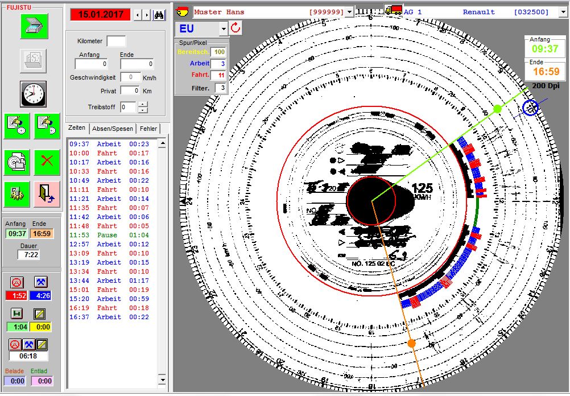This screenshot has width=570, height=396.
Task: Click the red rotate arrow beside EU
Action: [236, 28]
